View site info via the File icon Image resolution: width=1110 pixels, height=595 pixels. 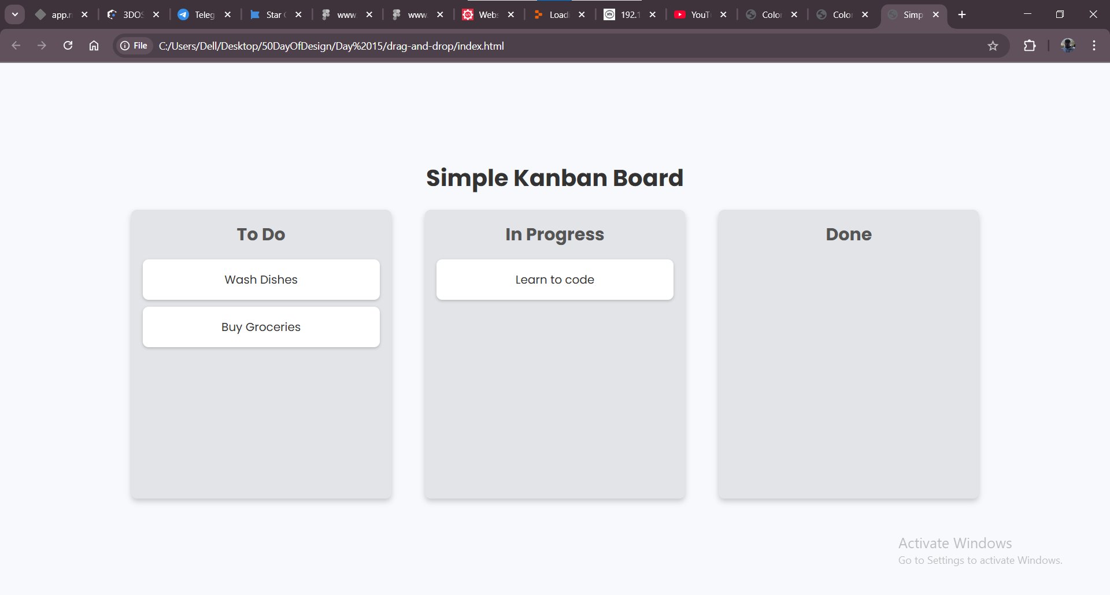coord(134,46)
